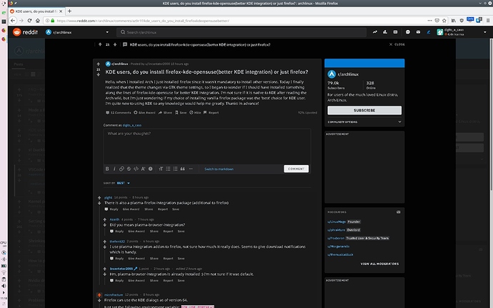Message the moderators envelope icon
The height and width of the screenshot is (308, 493).
(x=399, y=212)
